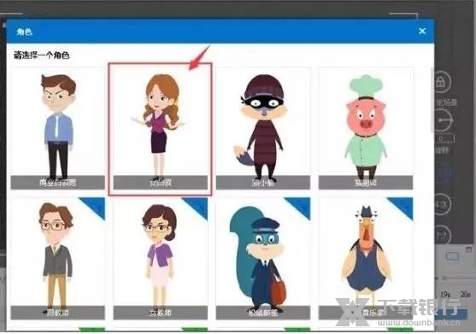Image resolution: width=476 pixels, height=334 pixels.
Task: Close the 角色 selection dialog
Action: pyautogui.click(x=422, y=31)
